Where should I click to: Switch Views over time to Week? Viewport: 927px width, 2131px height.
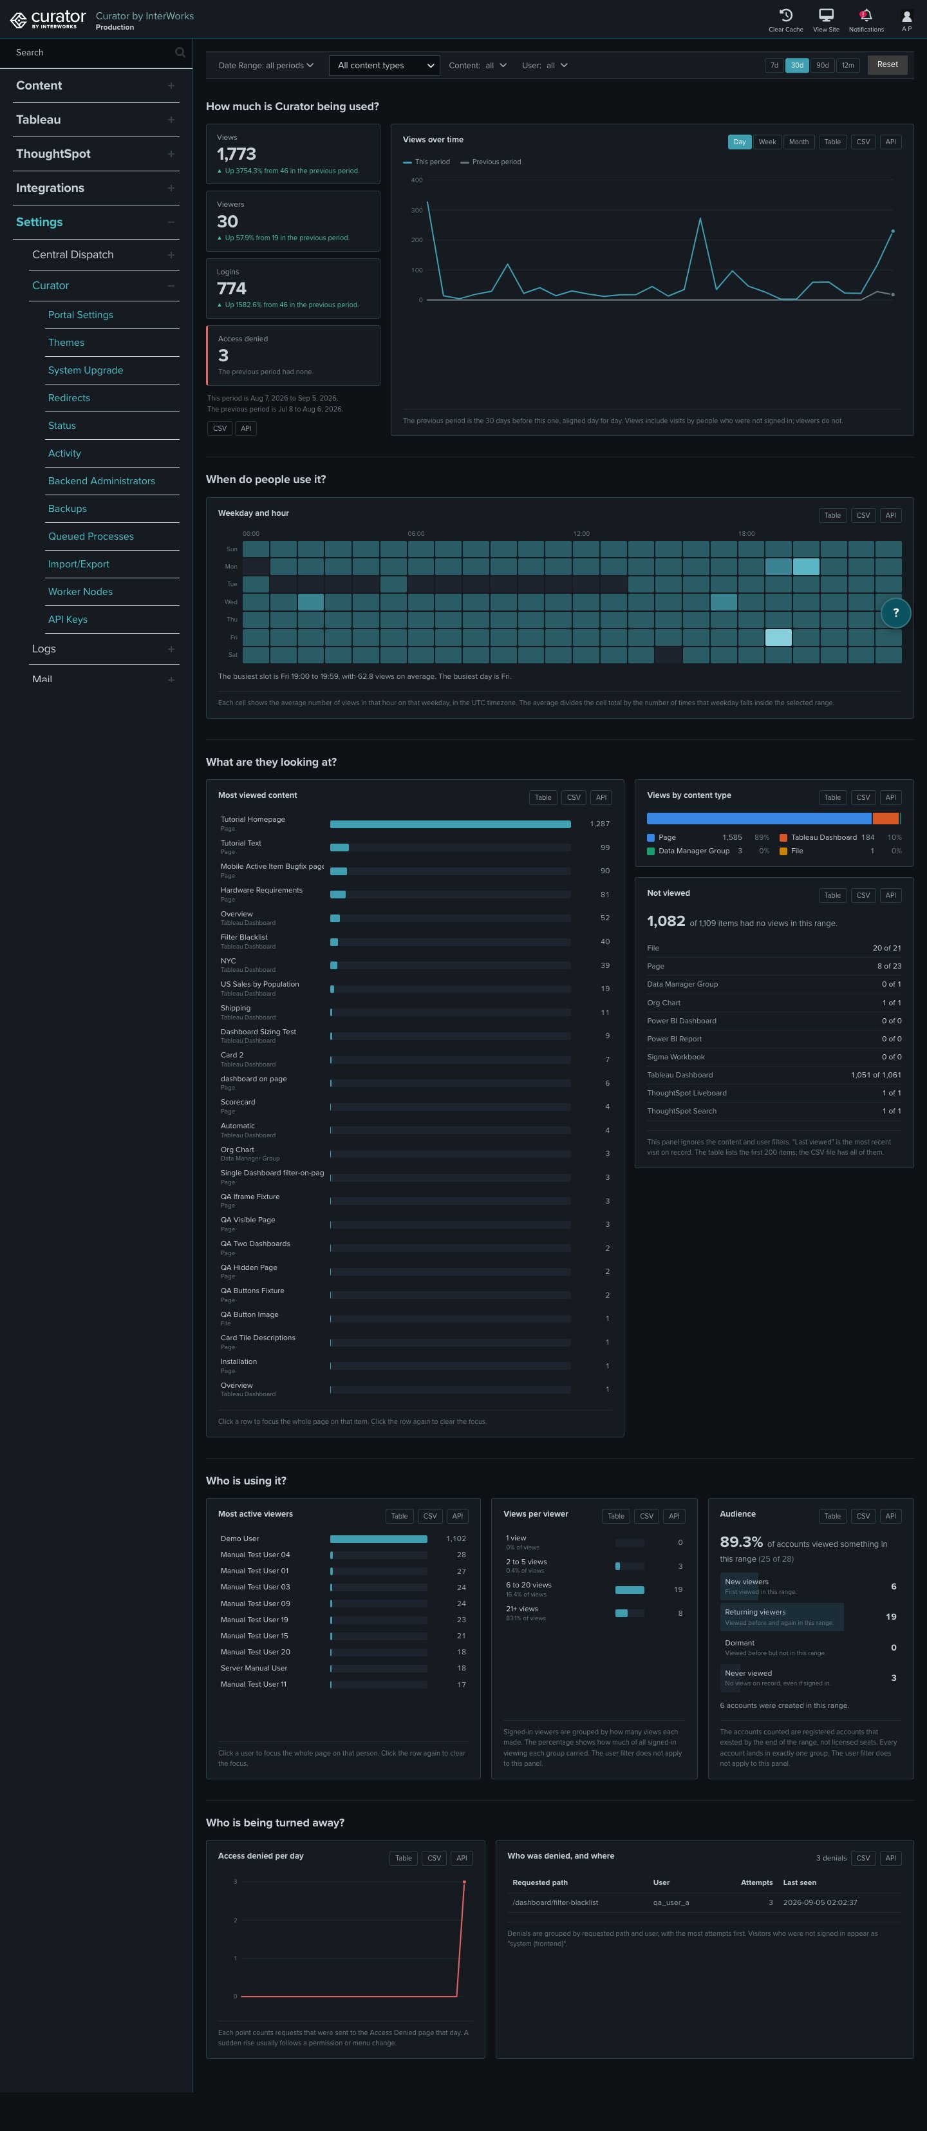pos(767,142)
